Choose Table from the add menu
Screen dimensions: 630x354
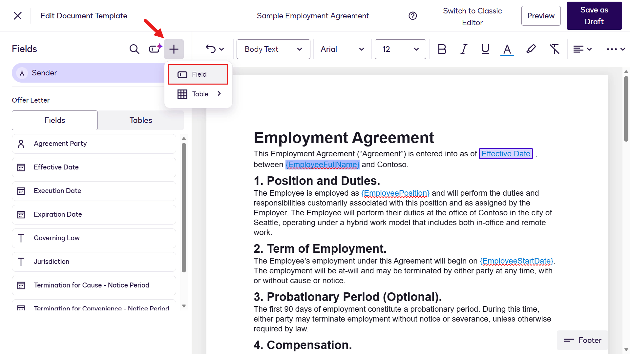pos(198,94)
